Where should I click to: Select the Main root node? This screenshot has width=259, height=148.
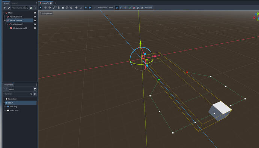10,13
